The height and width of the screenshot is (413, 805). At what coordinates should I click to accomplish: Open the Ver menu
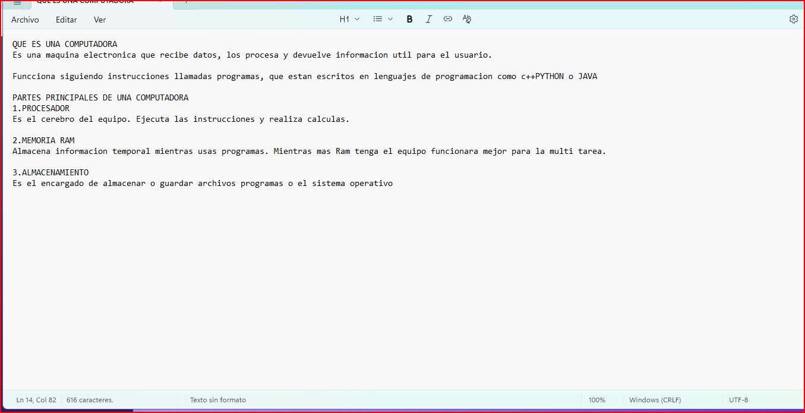[100, 20]
